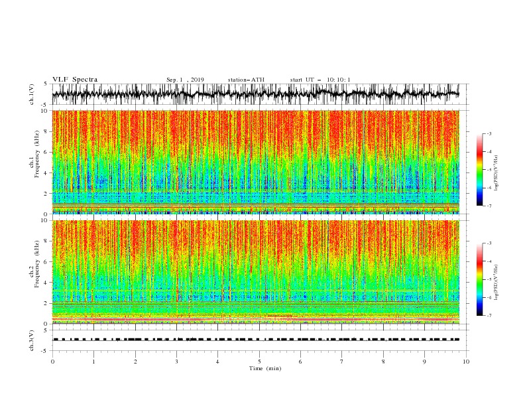Select the upper color bar "log(PSD)(V²/Hz)" label

click(496, 173)
